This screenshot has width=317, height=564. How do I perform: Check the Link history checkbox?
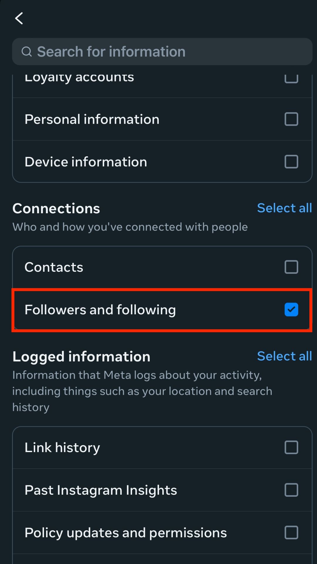(x=291, y=447)
